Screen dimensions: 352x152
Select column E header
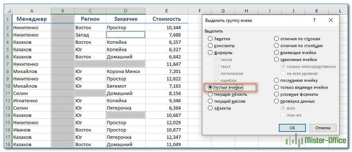pos(166,11)
